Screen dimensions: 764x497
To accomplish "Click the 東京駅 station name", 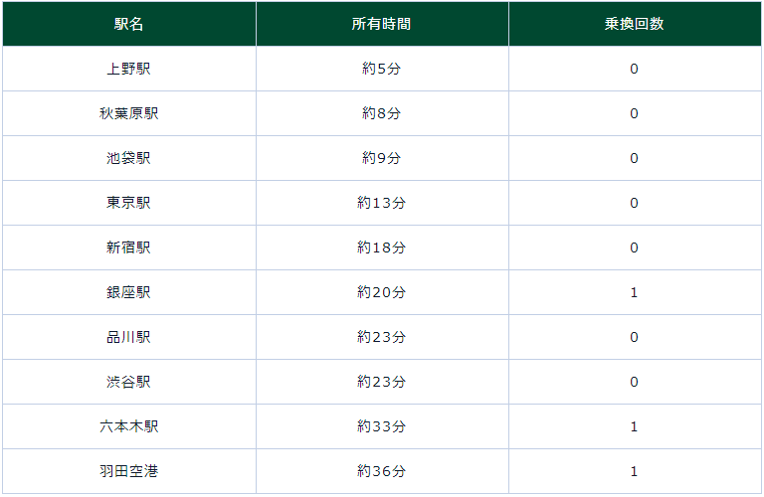I will click(129, 203).
